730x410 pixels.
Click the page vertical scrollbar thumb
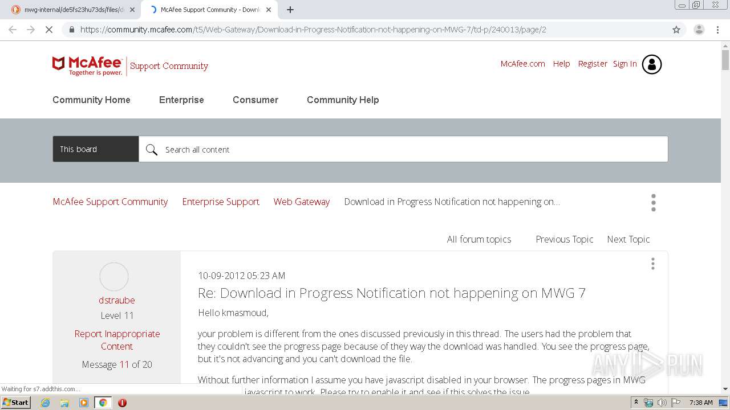click(x=725, y=60)
